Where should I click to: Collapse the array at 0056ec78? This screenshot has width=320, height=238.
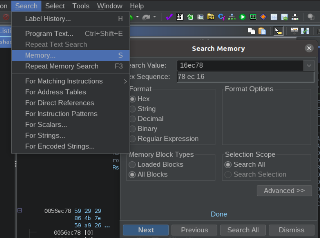[20, 210]
